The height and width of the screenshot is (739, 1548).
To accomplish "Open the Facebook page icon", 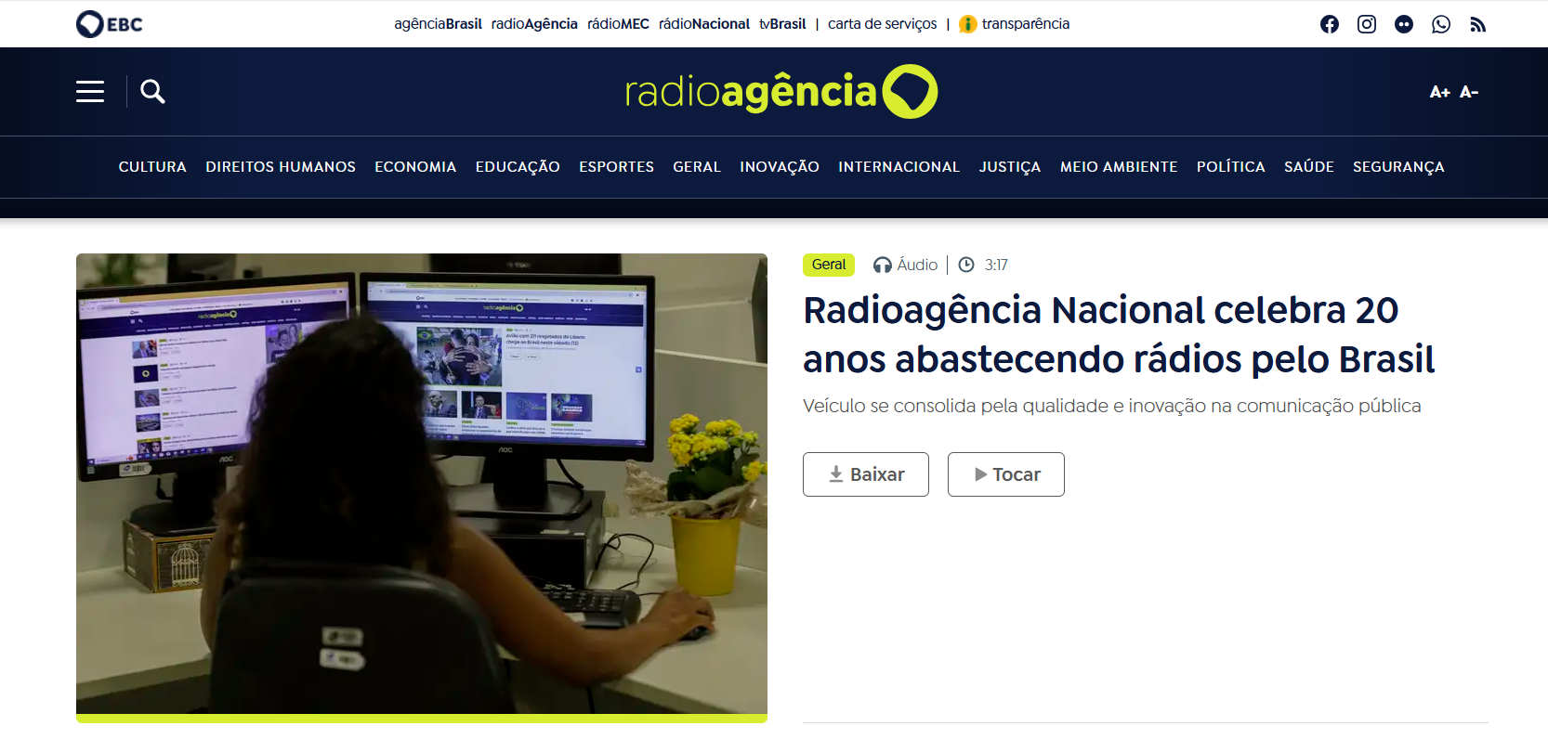I will tap(1330, 24).
